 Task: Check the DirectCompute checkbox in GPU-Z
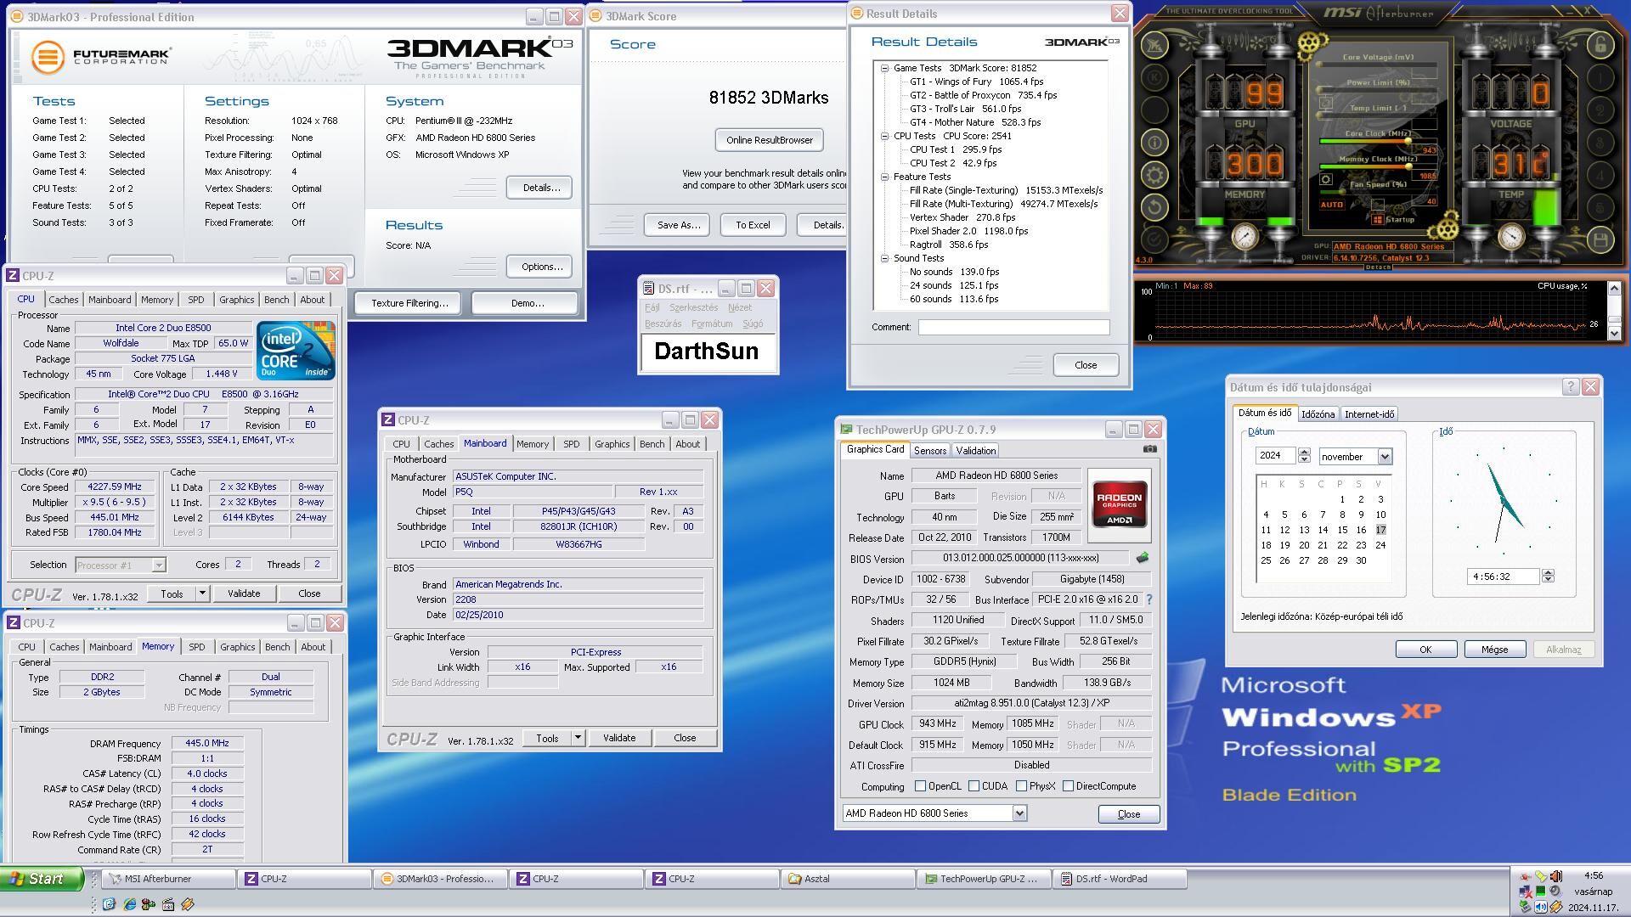(x=1068, y=786)
